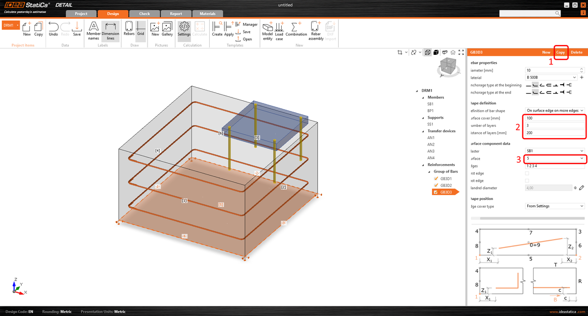This screenshot has height=316, width=588.
Task: Enable the first edge checkbox
Action: (528, 173)
